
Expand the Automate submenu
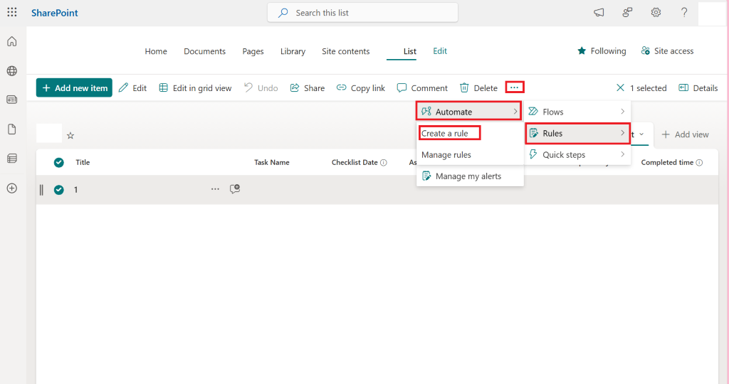468,112
